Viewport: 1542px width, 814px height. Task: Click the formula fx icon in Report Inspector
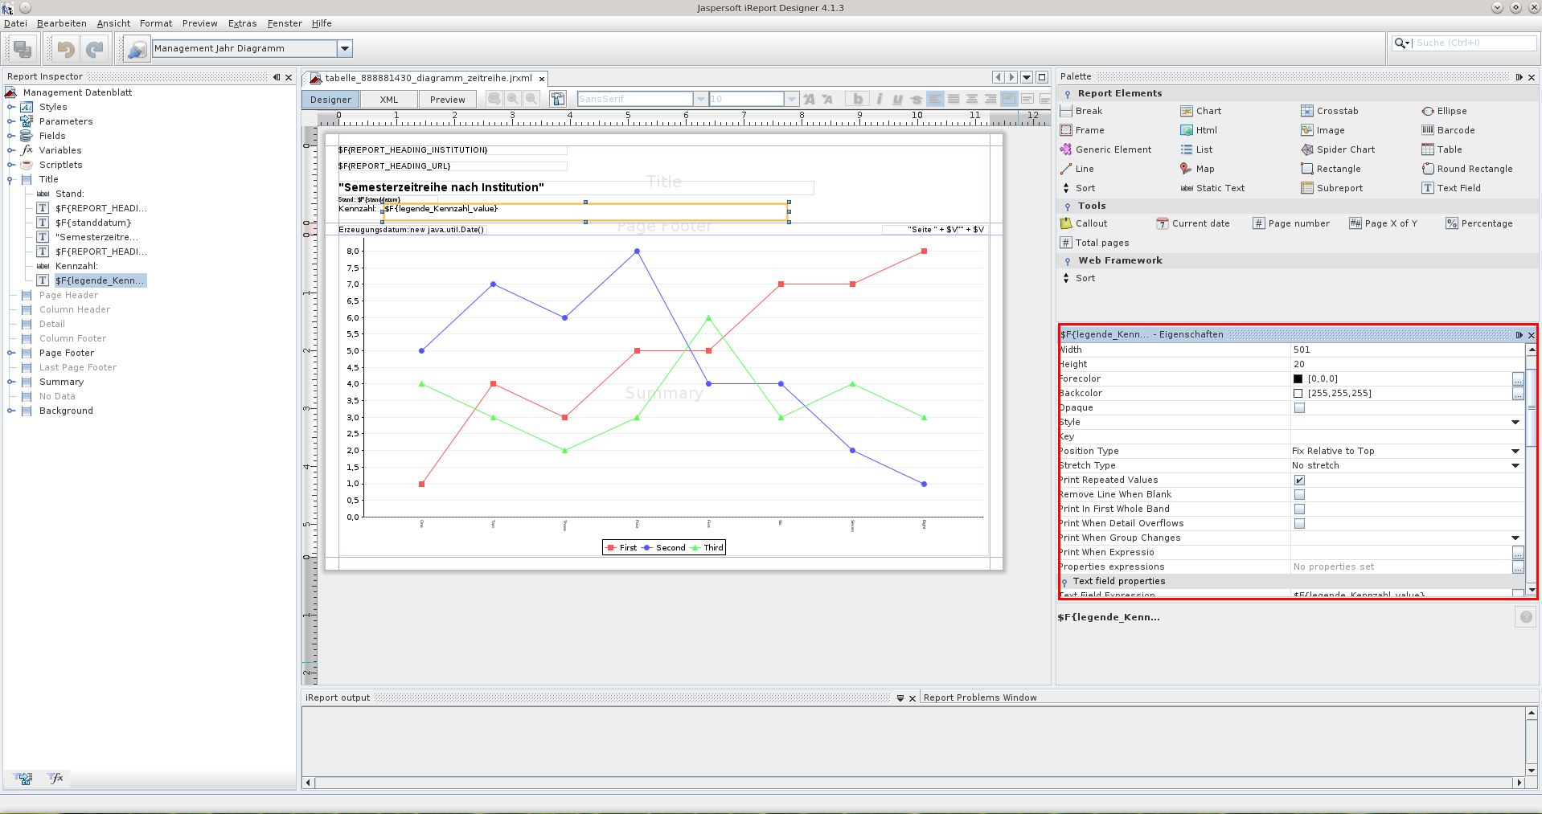[55, 778]
